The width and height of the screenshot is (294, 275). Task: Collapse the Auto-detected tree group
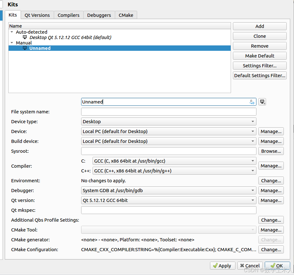point(12,32)
